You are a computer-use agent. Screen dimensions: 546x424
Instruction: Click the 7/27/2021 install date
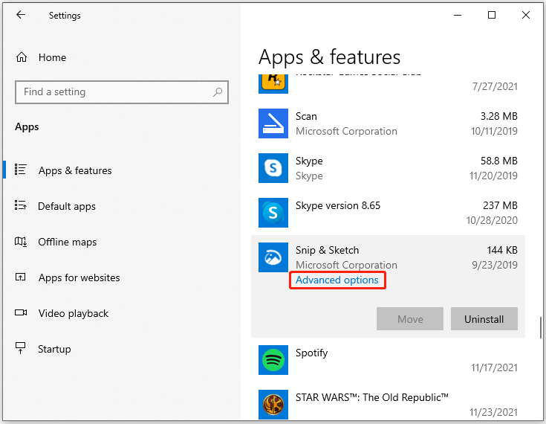pyautogui.click(x=495, y=86)
